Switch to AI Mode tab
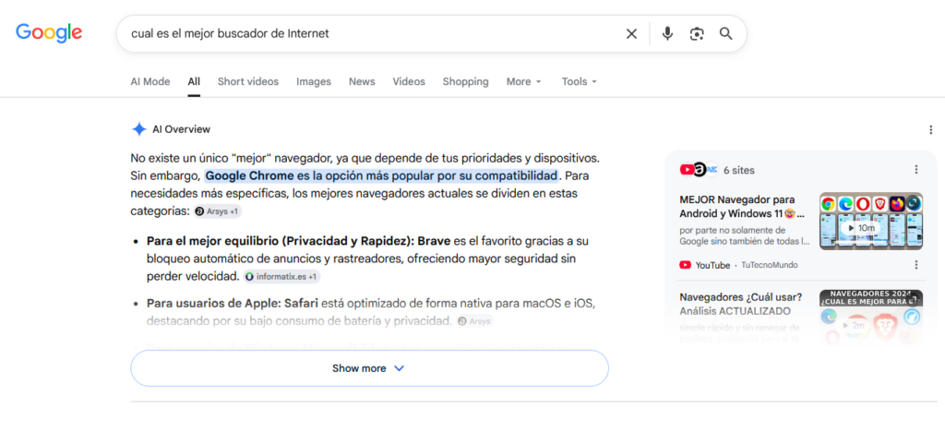The image size is (945, 421). (x=150, y=81)
